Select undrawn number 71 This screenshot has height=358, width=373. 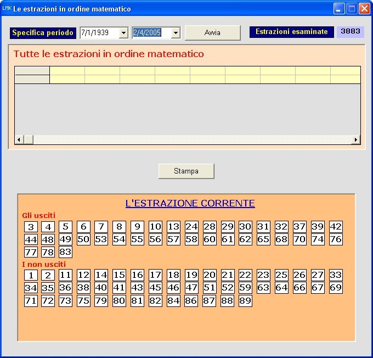click(31, 301)
